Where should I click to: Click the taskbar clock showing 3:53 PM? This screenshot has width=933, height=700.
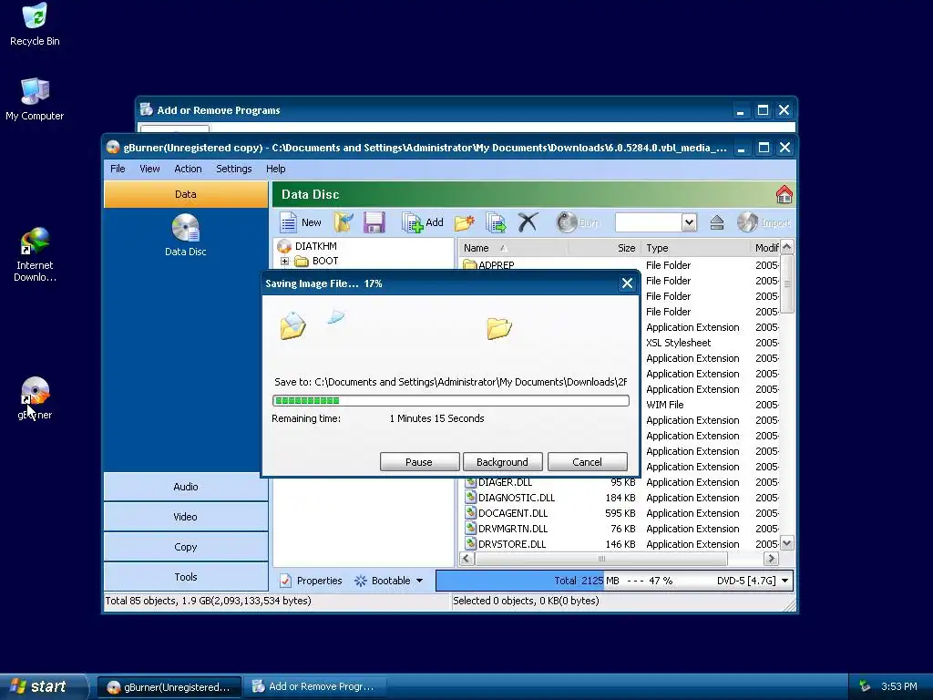[898, 686]
